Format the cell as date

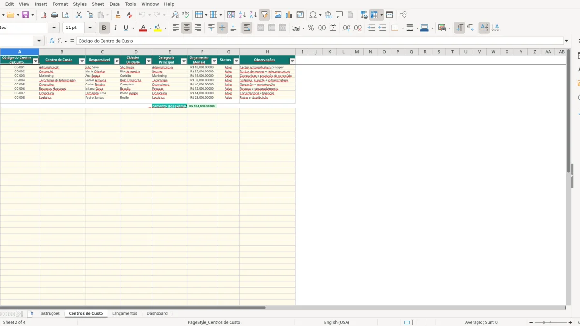pos(333,28)
